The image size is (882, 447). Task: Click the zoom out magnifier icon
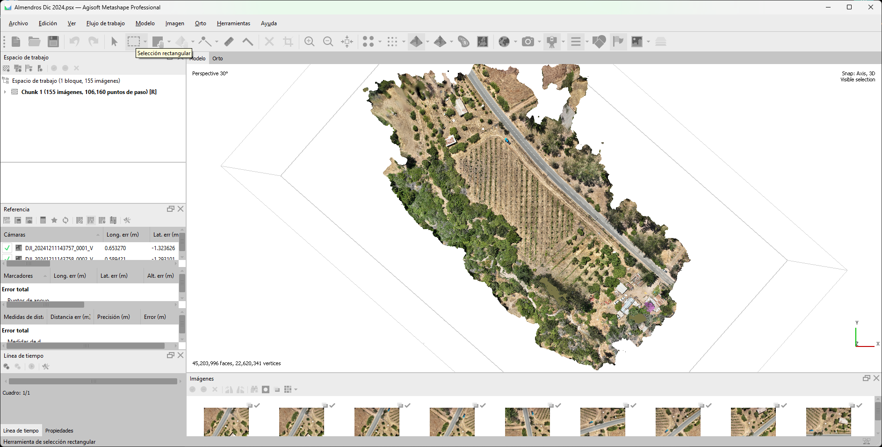pyautogui.click(x=328, y=42)
